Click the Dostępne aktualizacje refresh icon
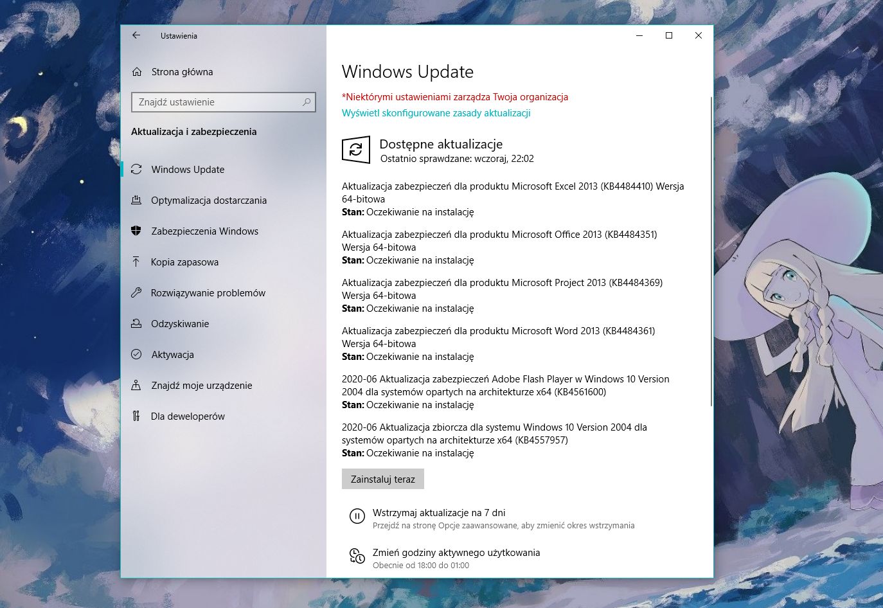Screen dimensions: 883x608 tap(356, 150)
